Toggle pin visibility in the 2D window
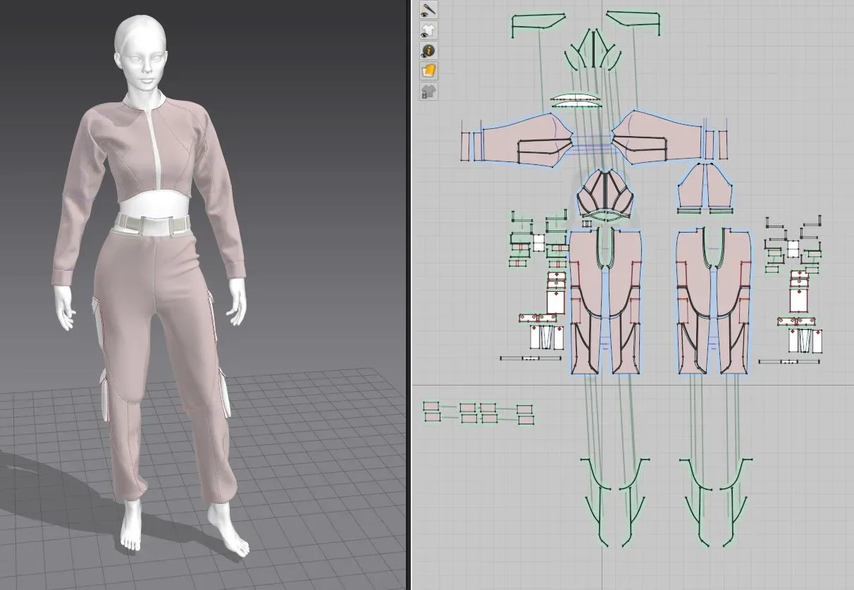This screenshot has width=854, height=590. pos(428,10)
